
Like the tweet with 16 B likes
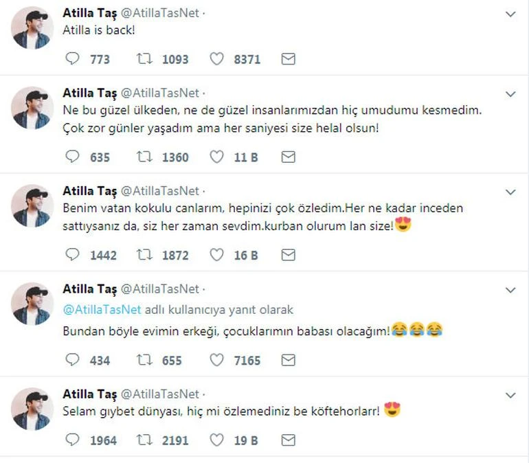[216, 255]
